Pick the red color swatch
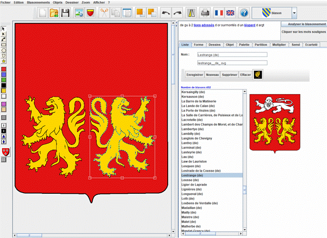The image size is (327, 238). pyautogui.click(x=4, y=69)
